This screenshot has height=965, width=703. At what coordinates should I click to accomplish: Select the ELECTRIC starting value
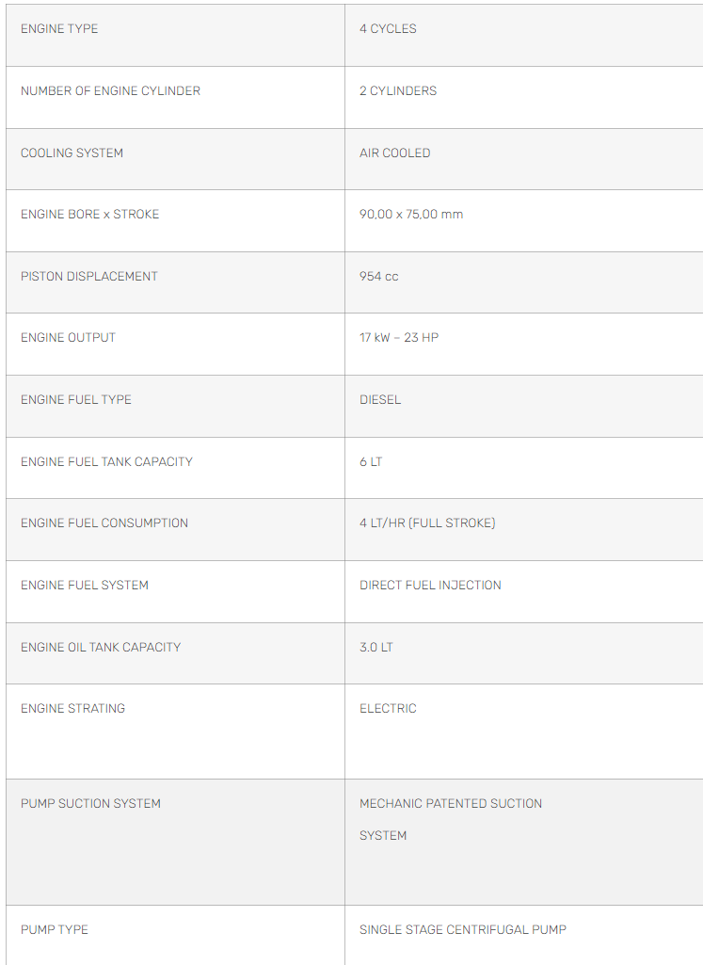[x=388, y=708]
